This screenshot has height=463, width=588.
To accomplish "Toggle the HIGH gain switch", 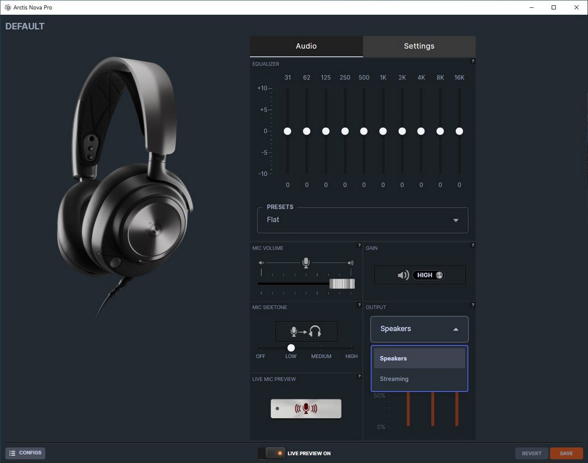I will 429,275.
